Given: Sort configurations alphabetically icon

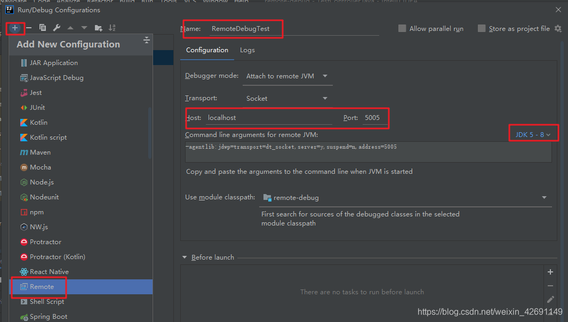Looking at the screenshot, I should [112, 28].
